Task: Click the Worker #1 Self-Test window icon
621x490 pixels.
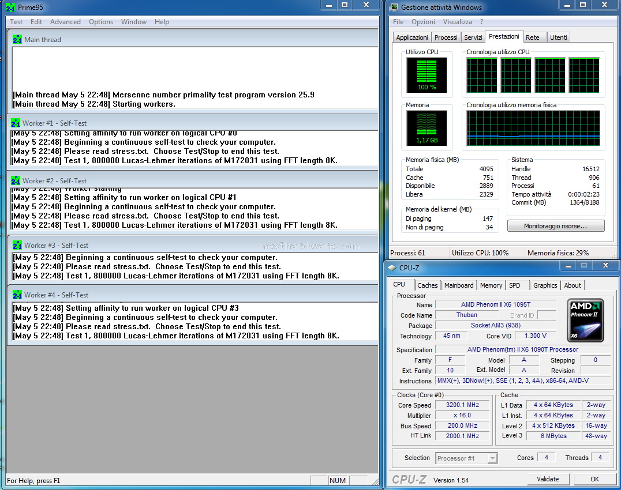Action: pos(16,123)
